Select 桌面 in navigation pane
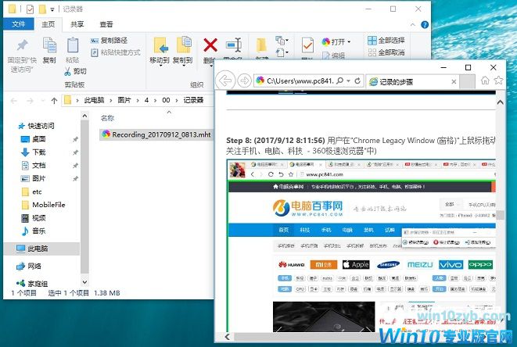This screenshot has width=517, height=347. [x=34, y=139]
